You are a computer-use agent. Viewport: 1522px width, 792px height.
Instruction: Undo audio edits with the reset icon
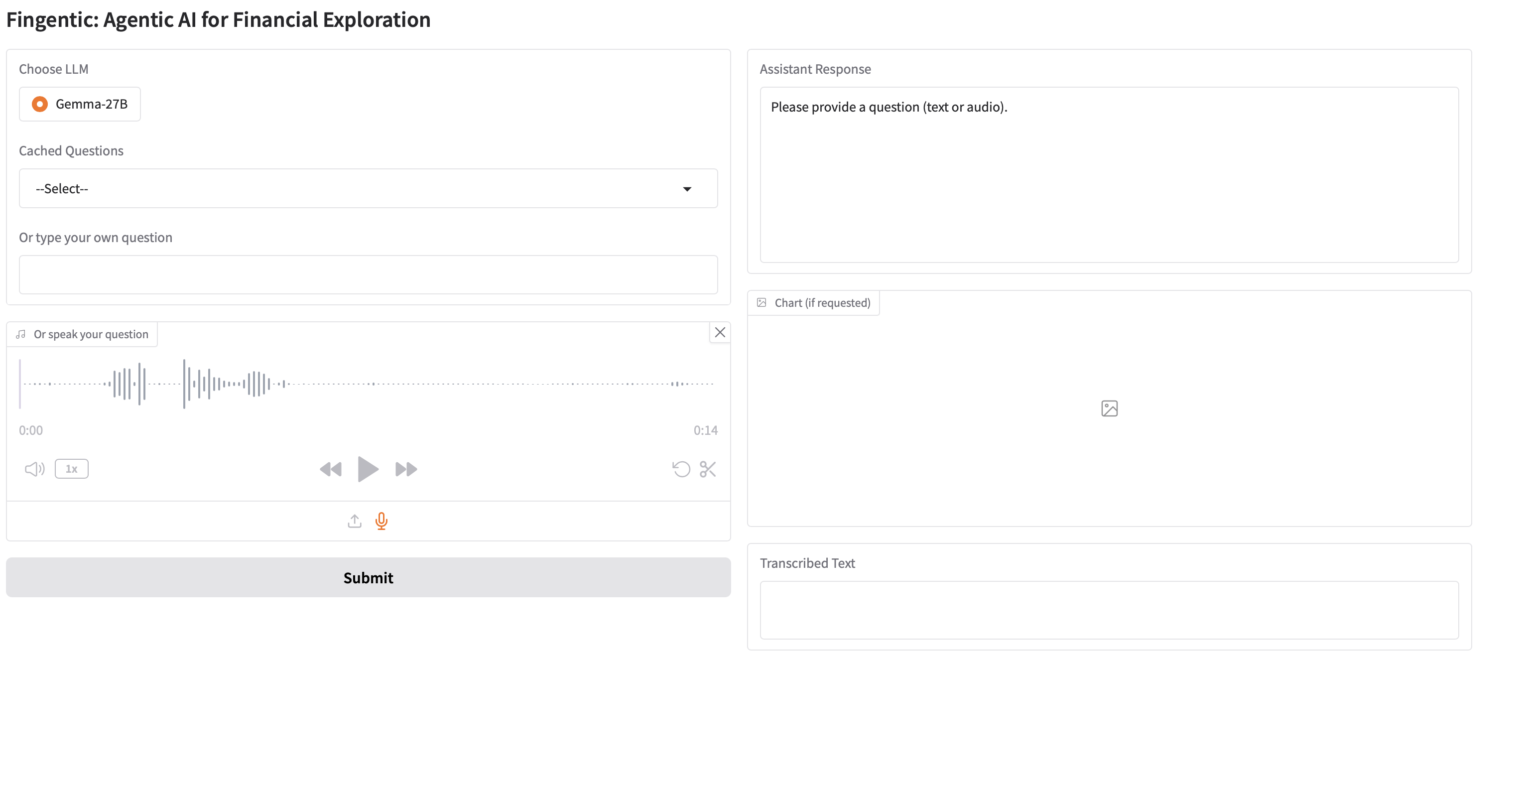(681, 469)
